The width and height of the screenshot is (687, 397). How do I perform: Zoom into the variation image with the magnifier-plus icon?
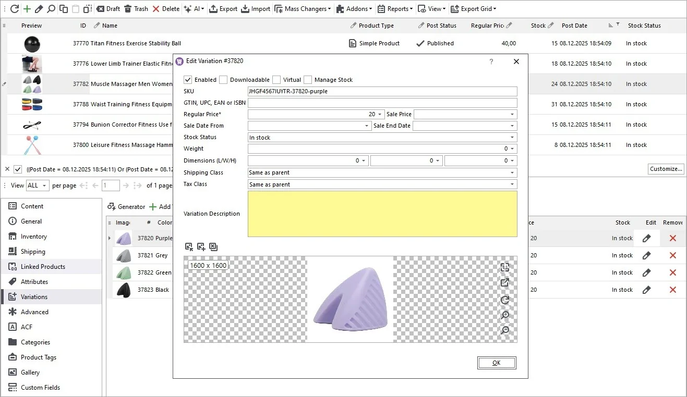pyautogui.click(x=504, y=315)
